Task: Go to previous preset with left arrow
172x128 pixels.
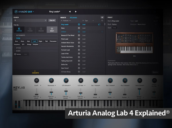Action: coord(70,11)
